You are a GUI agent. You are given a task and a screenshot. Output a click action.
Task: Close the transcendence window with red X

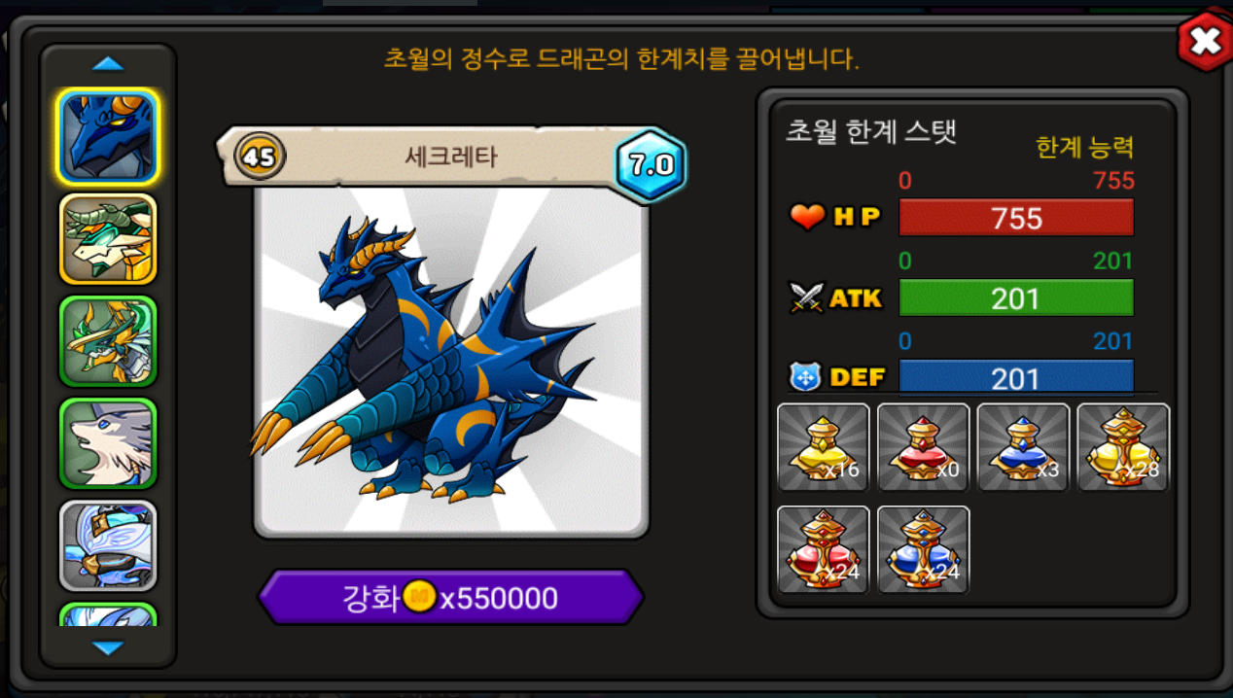1204,41
